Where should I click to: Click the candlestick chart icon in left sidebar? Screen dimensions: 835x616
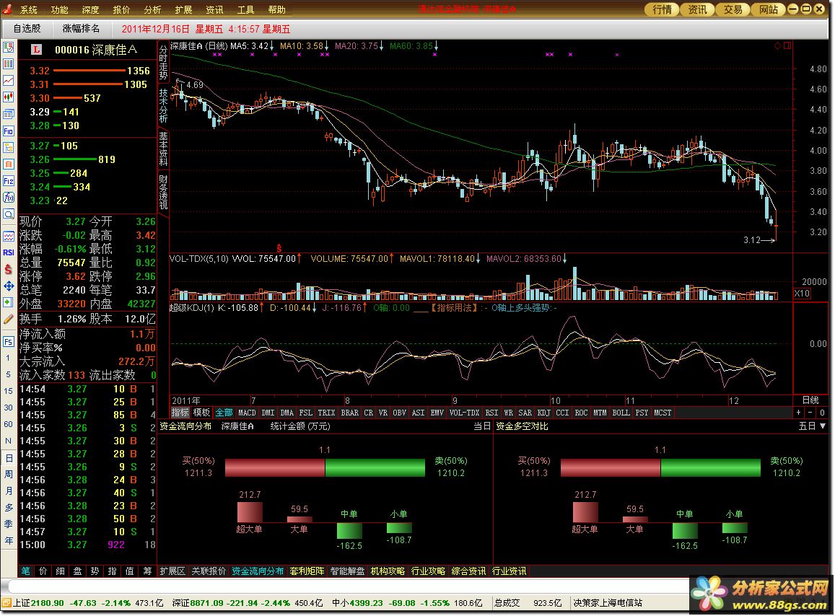(x=8, y=97)
